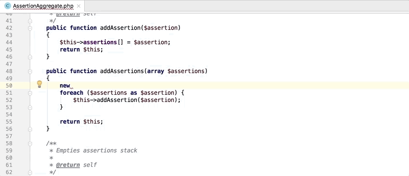Click the PHP class icon on the AssertionAggregate.php tab
Image resolution: width=409 pixels, height=176 pixels.
click(x=8, y=5)
